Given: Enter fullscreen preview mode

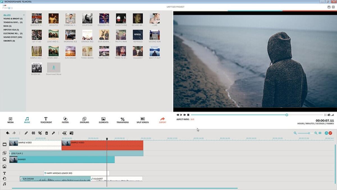Looking at the screenshot, I should (x=325, y=115).
